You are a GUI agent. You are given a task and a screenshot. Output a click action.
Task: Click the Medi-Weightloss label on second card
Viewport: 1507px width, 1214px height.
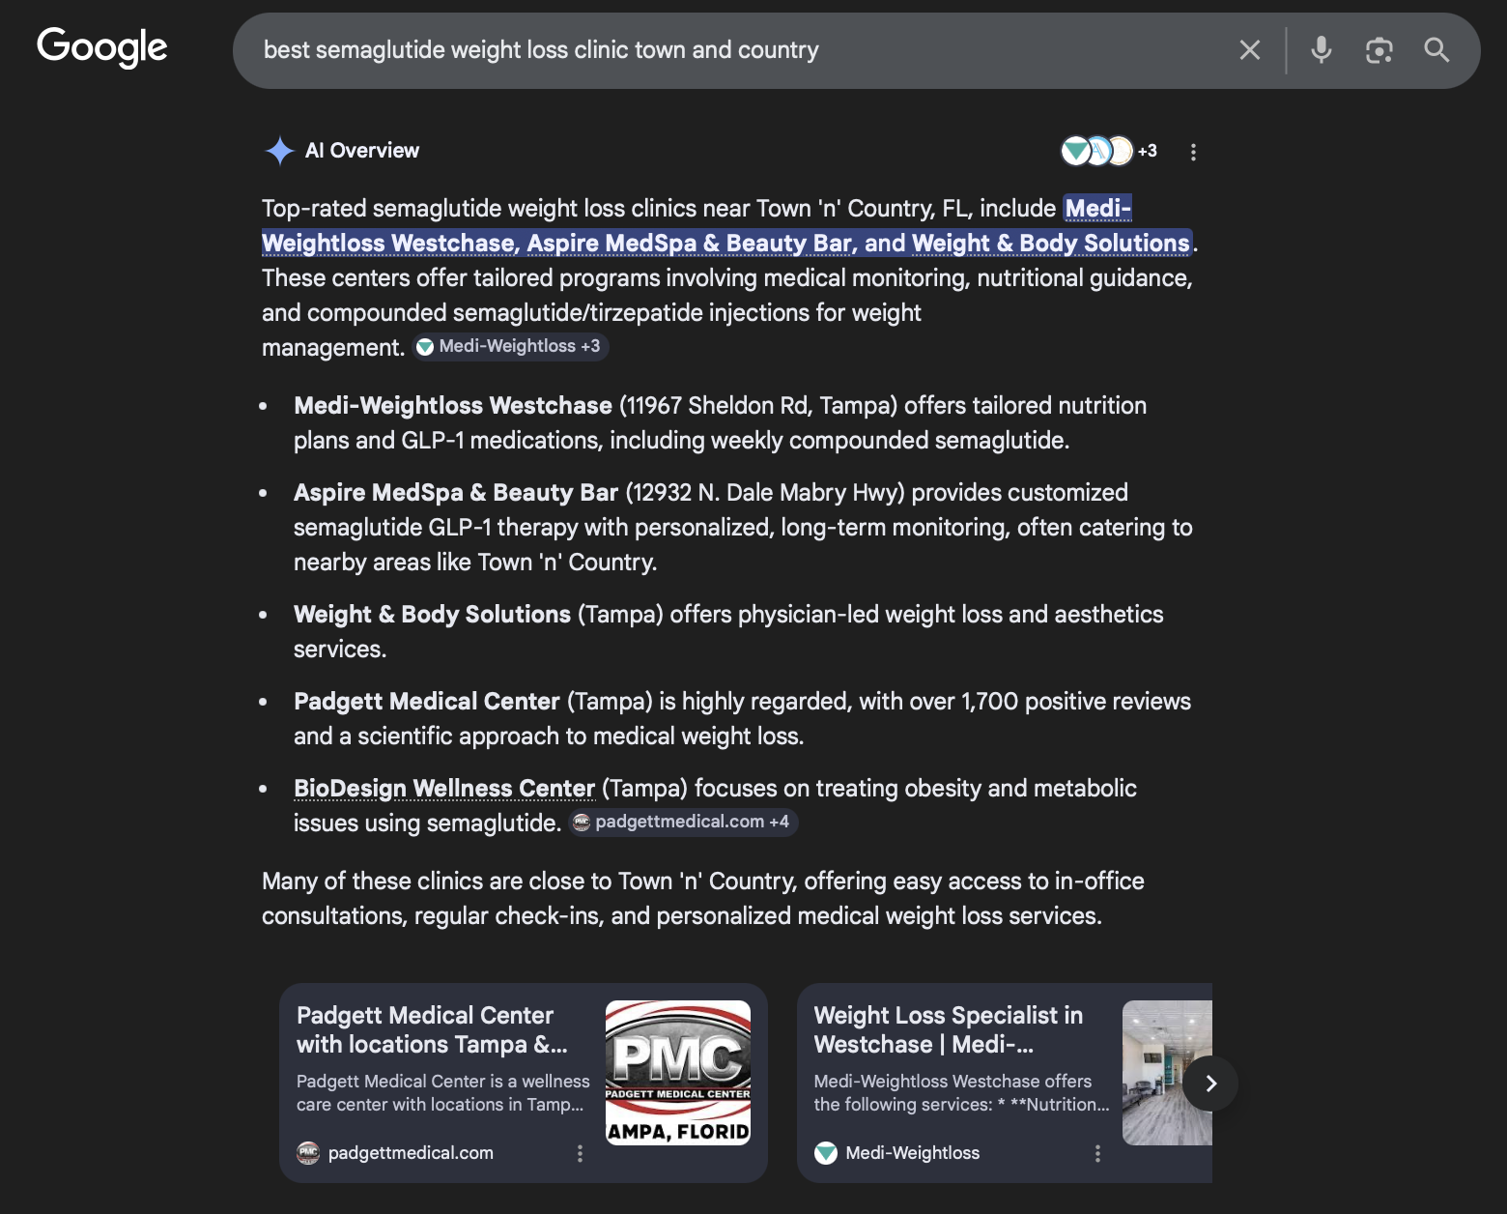[x=913, y=1153]
